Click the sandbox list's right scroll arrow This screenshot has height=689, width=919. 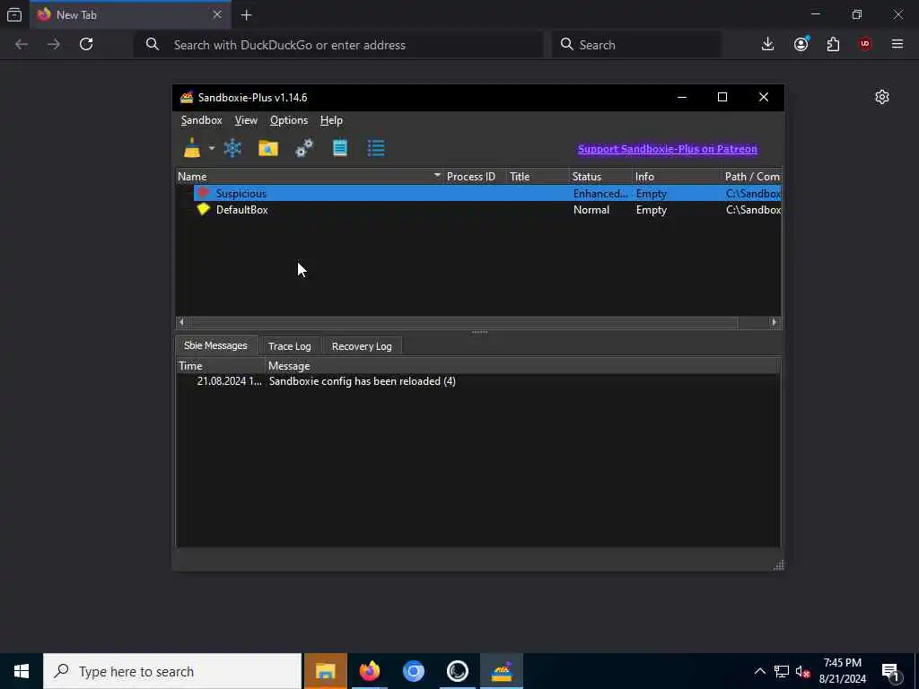coord(775,322)
